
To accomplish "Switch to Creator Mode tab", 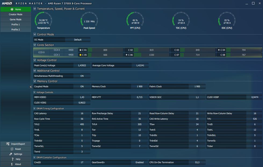I will point(16,14).
